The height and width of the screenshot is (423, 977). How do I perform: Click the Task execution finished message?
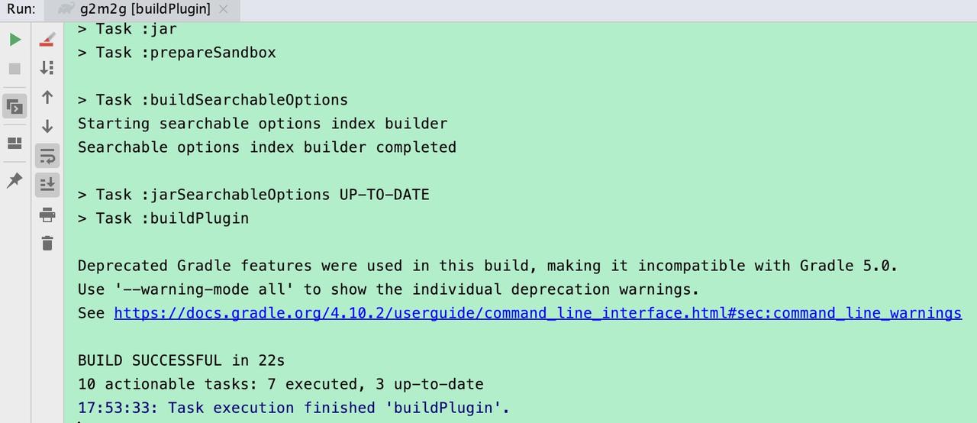coord(293,408)
